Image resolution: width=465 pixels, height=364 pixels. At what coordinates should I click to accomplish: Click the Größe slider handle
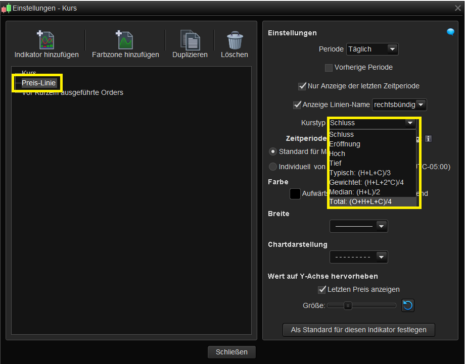click(x=348, y=305)
